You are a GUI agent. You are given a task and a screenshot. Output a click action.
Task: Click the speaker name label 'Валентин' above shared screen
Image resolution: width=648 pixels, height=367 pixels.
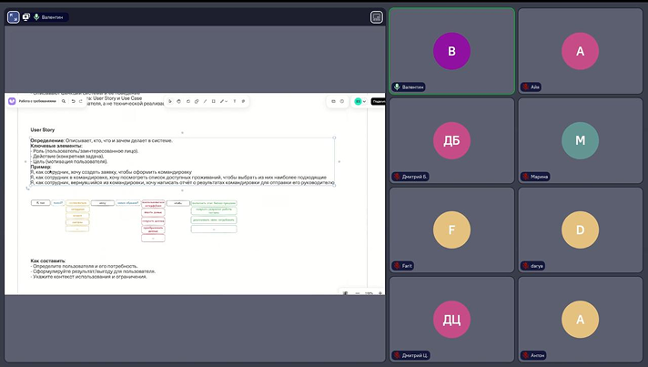(52, 17)
